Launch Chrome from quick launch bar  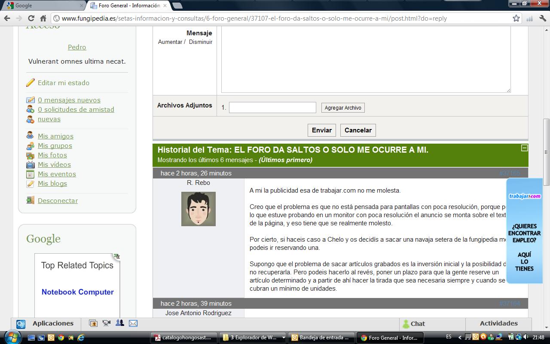61,338
